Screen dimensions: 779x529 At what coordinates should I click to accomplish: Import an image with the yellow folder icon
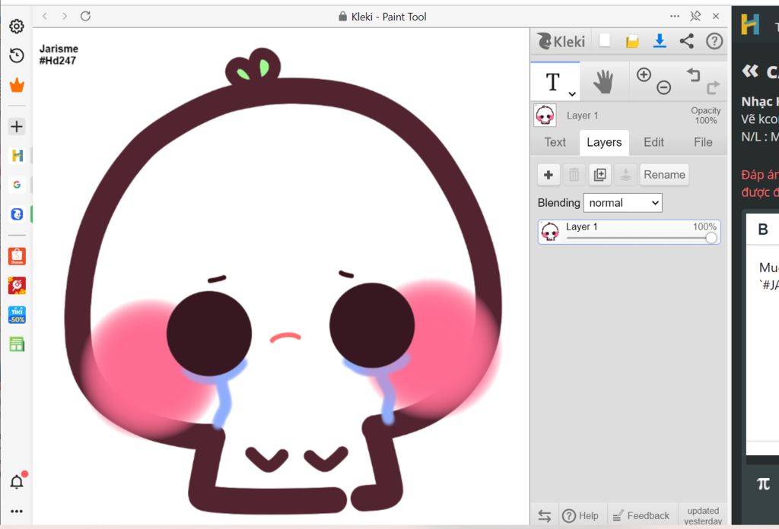(632, 41)
